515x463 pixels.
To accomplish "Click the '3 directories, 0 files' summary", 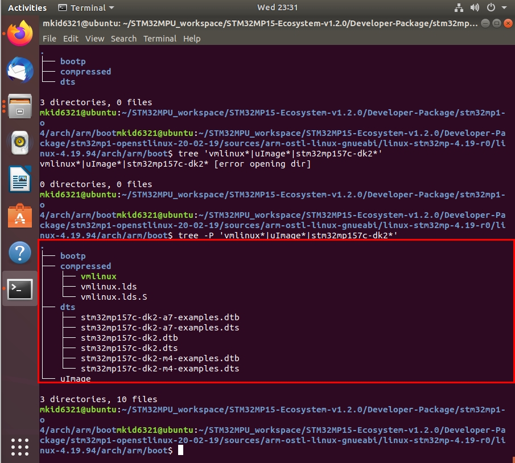I will coord(96,102).
